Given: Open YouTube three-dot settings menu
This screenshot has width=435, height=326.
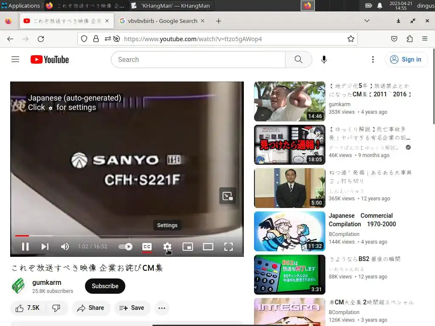Looking at the screenshot, I should point(373,59).
